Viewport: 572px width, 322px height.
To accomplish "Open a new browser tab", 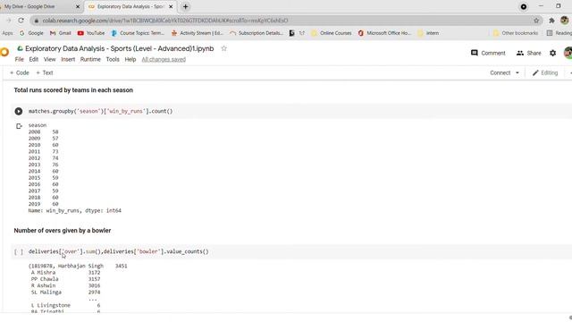I will 185,6.
